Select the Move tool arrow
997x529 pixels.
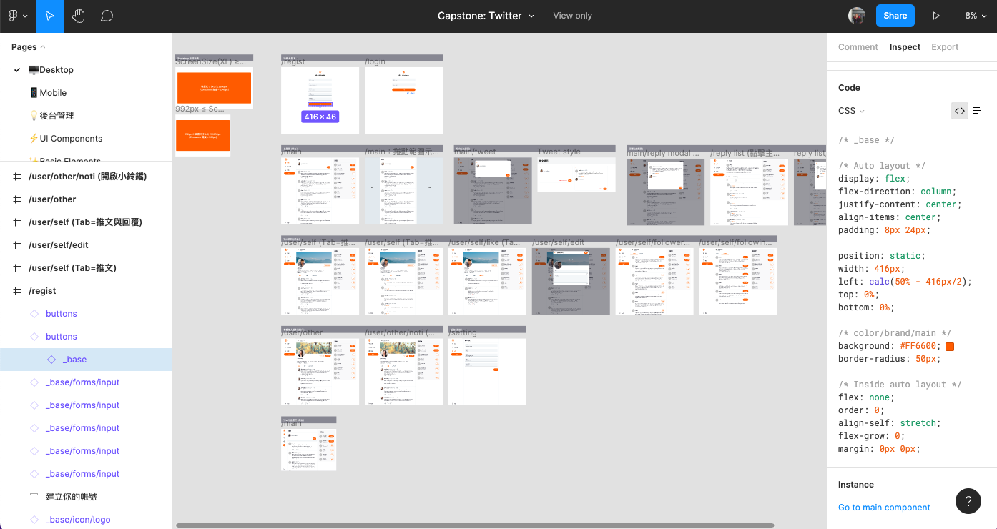tap(49, 16)
